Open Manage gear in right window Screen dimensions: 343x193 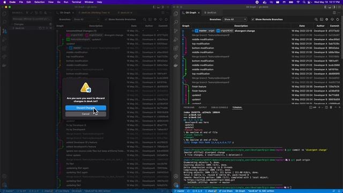pos(176,185)
